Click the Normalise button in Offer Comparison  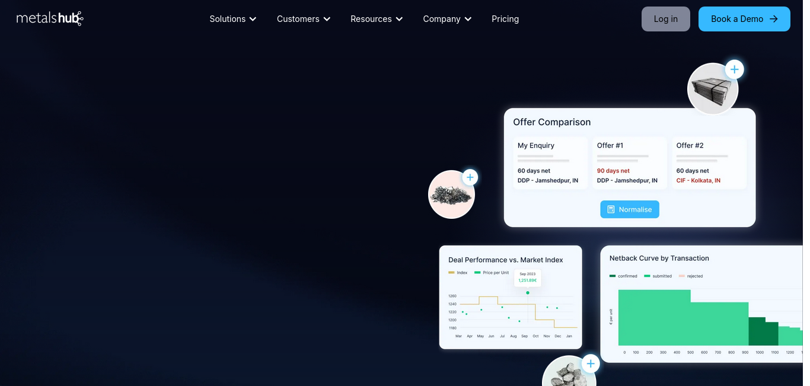[630, 209]
